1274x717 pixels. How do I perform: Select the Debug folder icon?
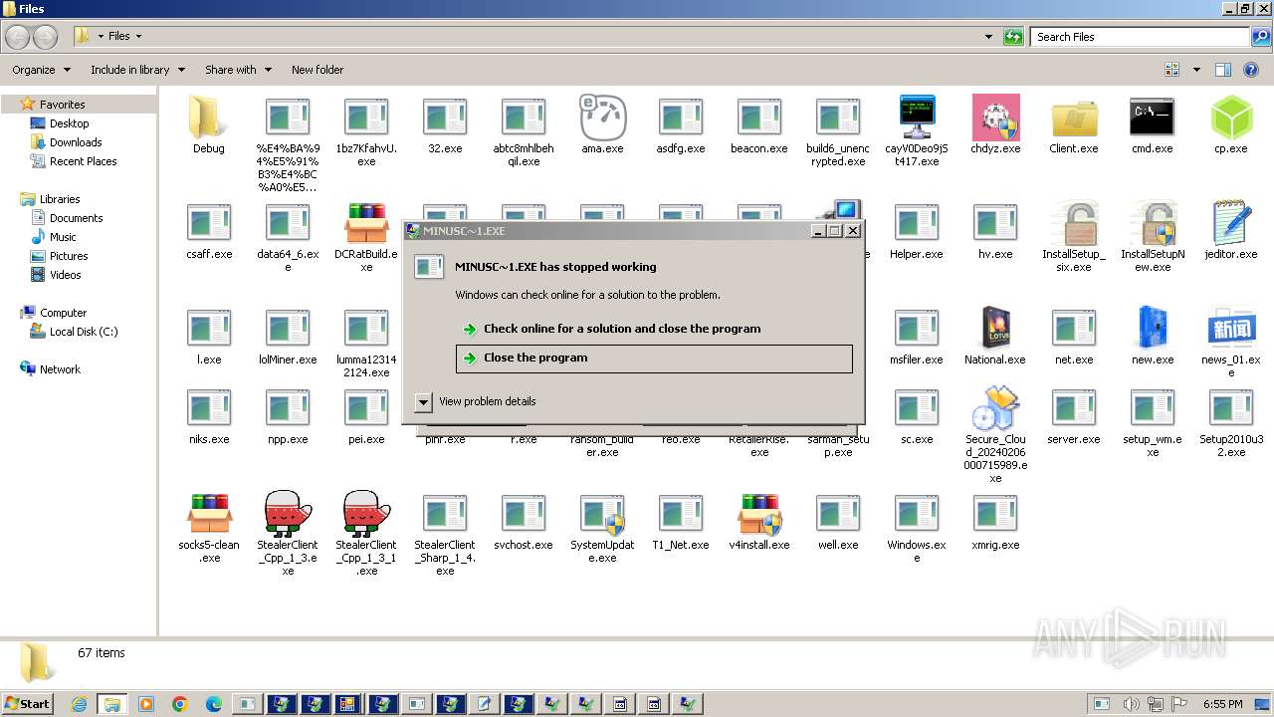209,118
